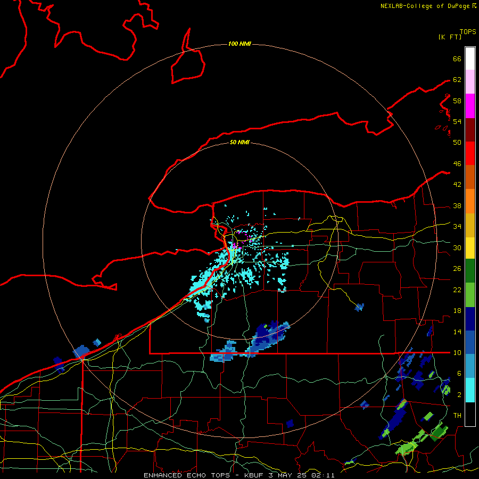Click the dark red swatch between 50 and 54
Image resolution: width=479 pixels, height=479 pixels.
click(x=470, y=129)
